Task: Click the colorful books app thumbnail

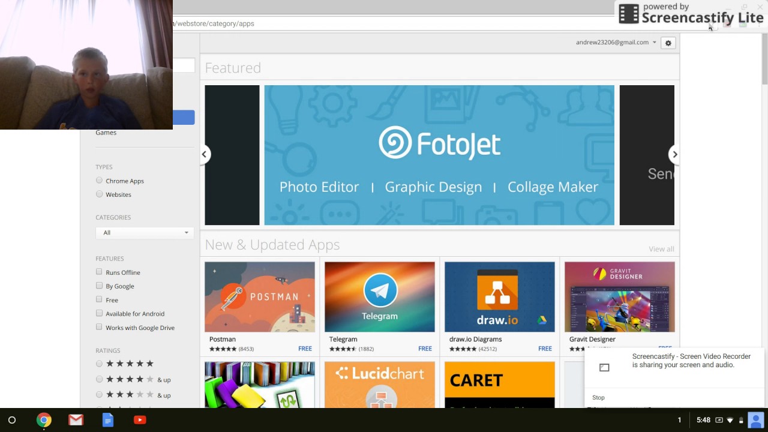Action: pos(260,385)
